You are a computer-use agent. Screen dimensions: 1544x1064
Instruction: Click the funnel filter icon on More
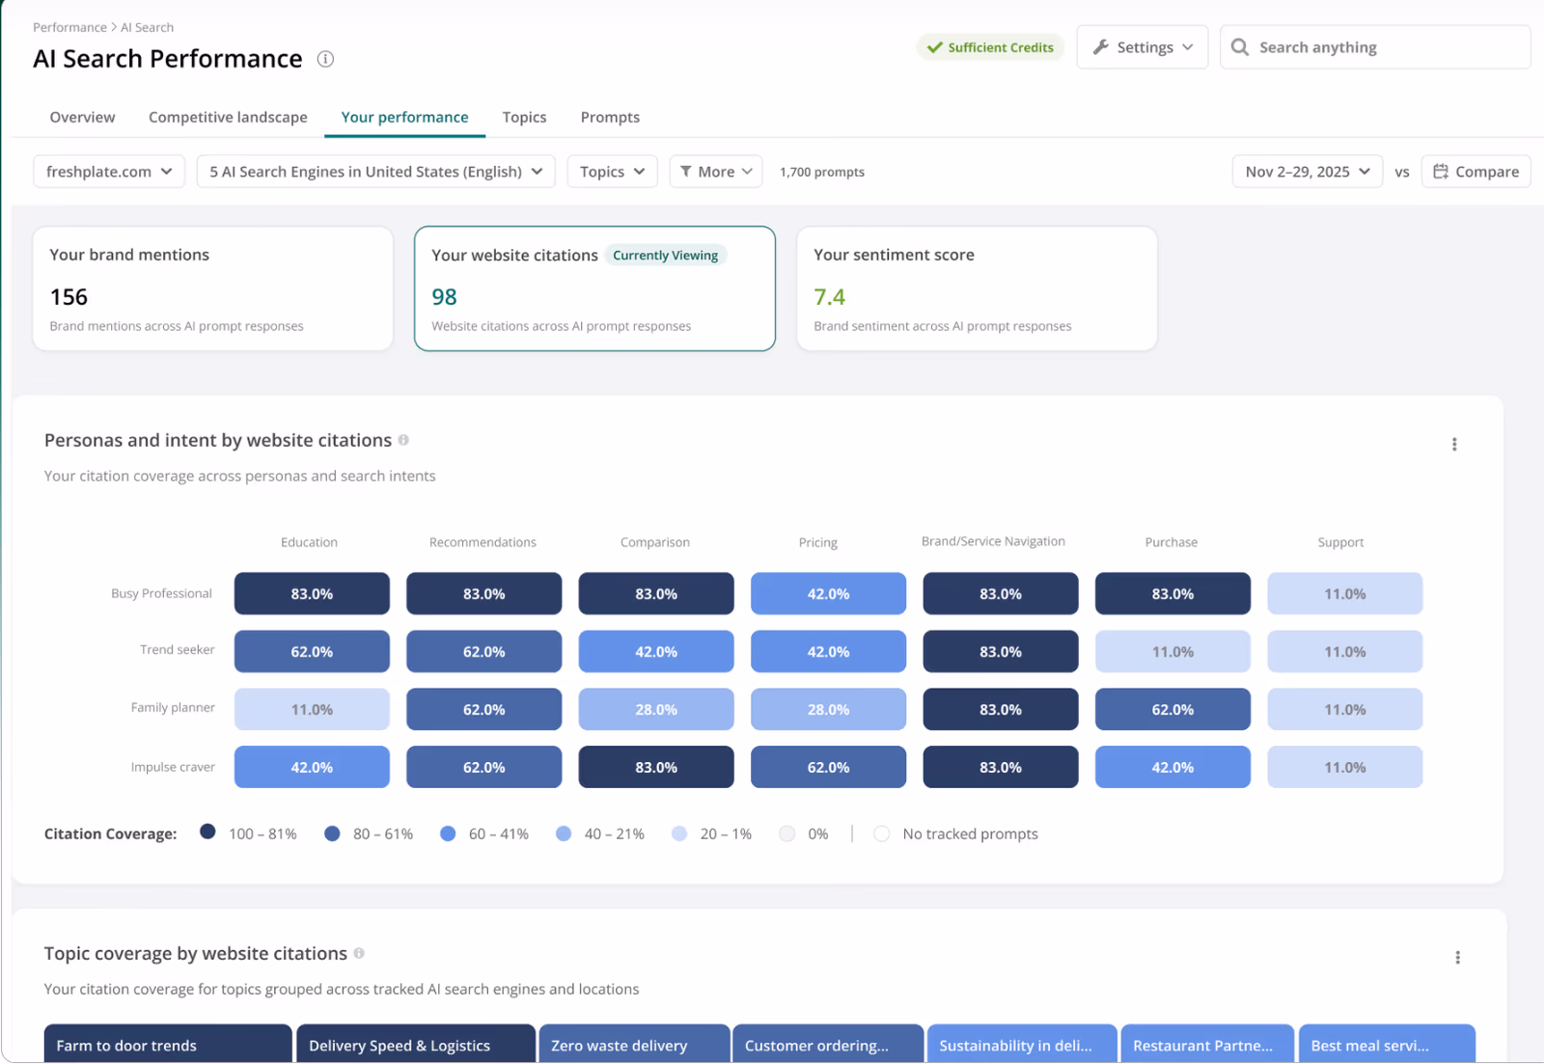pos(686,172)
